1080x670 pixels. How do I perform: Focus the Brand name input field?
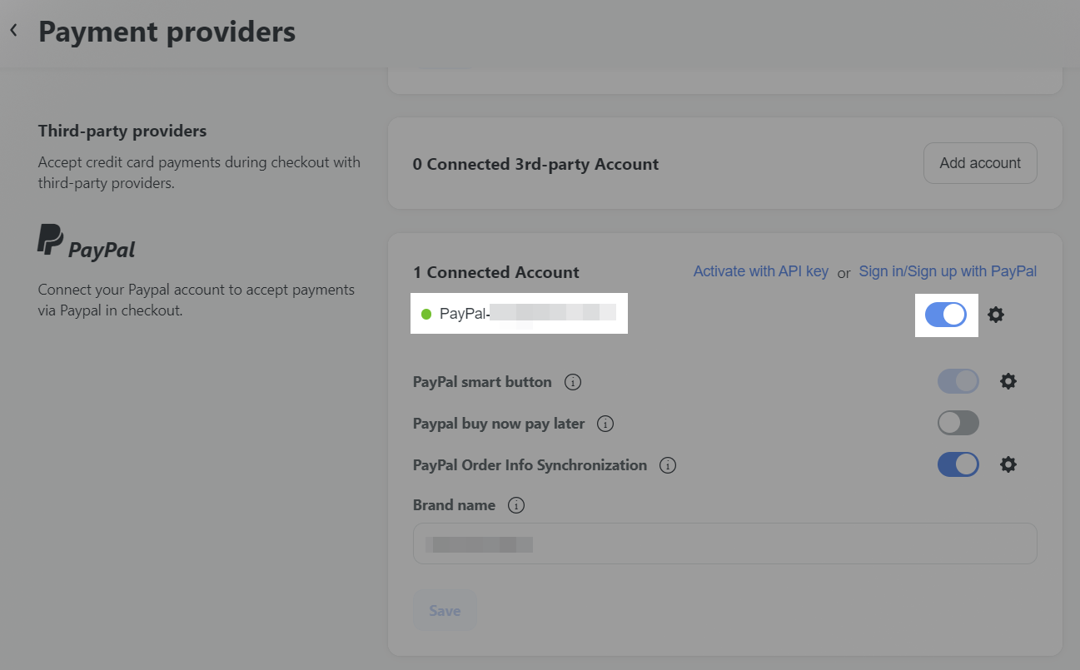(x=724, y=543)
